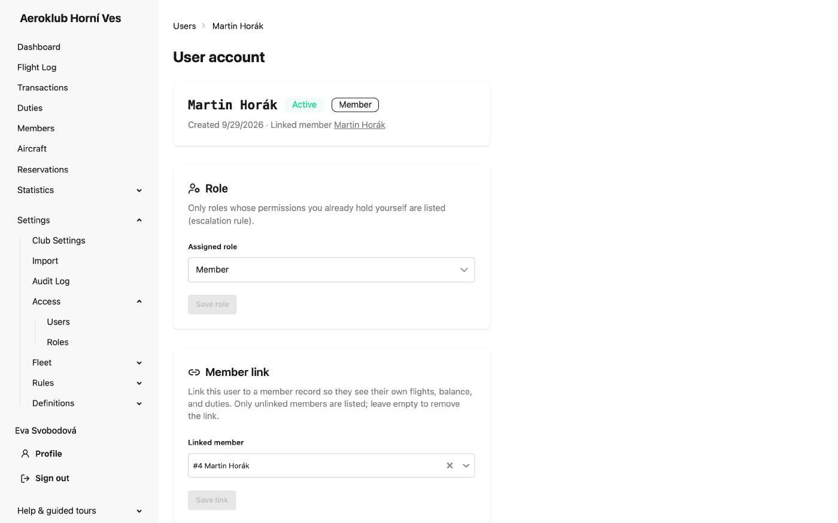Image resolution: width=838 pixels, height=523 pixels.
Task: Click the Aeroklub Horní Ves logo title
Action: click(71, 19)
